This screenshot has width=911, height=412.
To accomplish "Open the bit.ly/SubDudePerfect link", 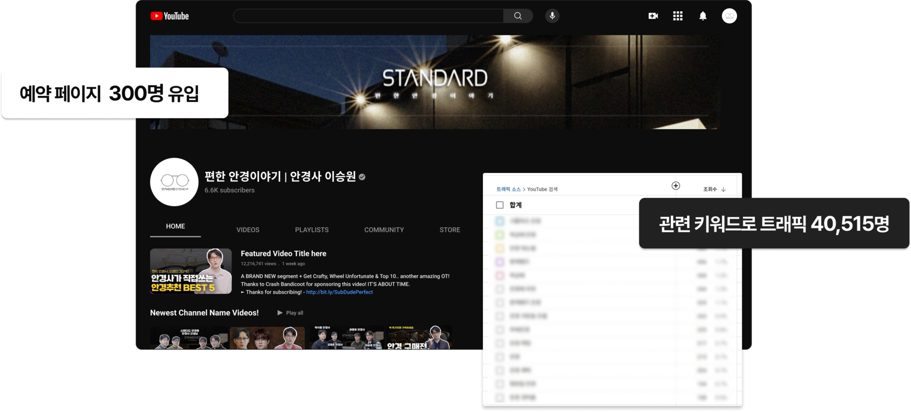I will [339, 292].
